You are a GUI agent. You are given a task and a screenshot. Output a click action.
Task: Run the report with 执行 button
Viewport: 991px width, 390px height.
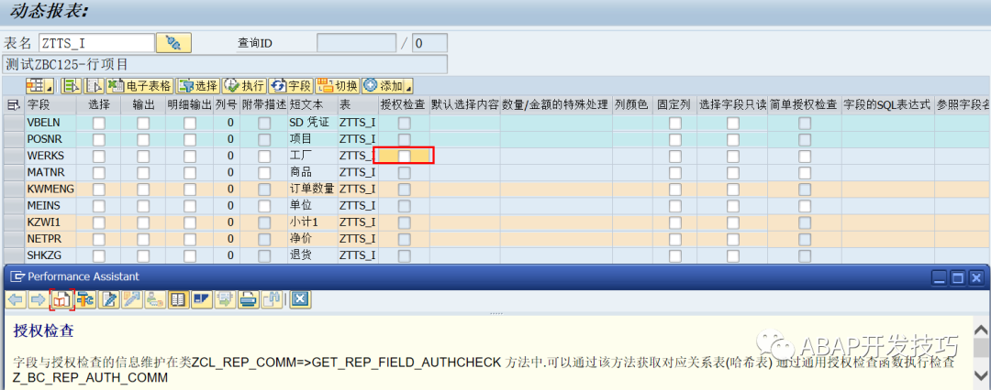243,86
